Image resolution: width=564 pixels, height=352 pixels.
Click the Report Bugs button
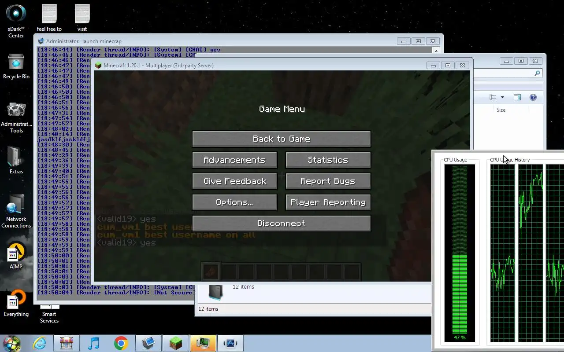coord(328,181)
